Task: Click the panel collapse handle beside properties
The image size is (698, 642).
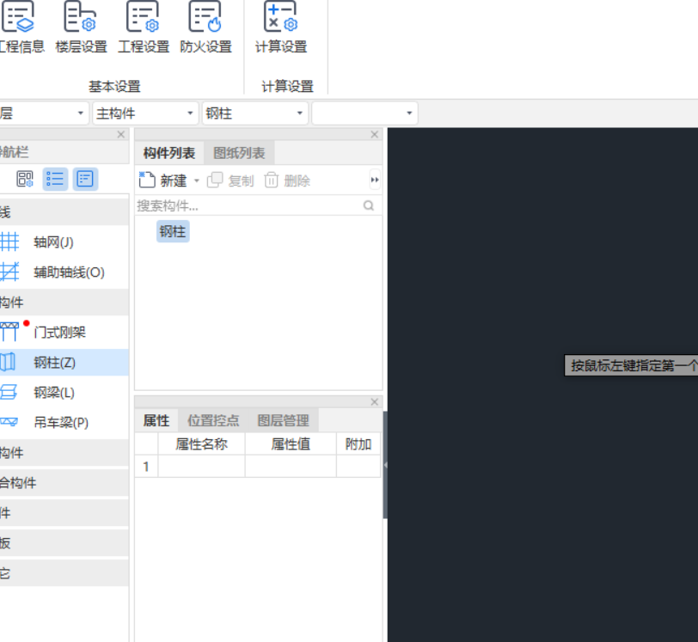Action: pos(385,465)
